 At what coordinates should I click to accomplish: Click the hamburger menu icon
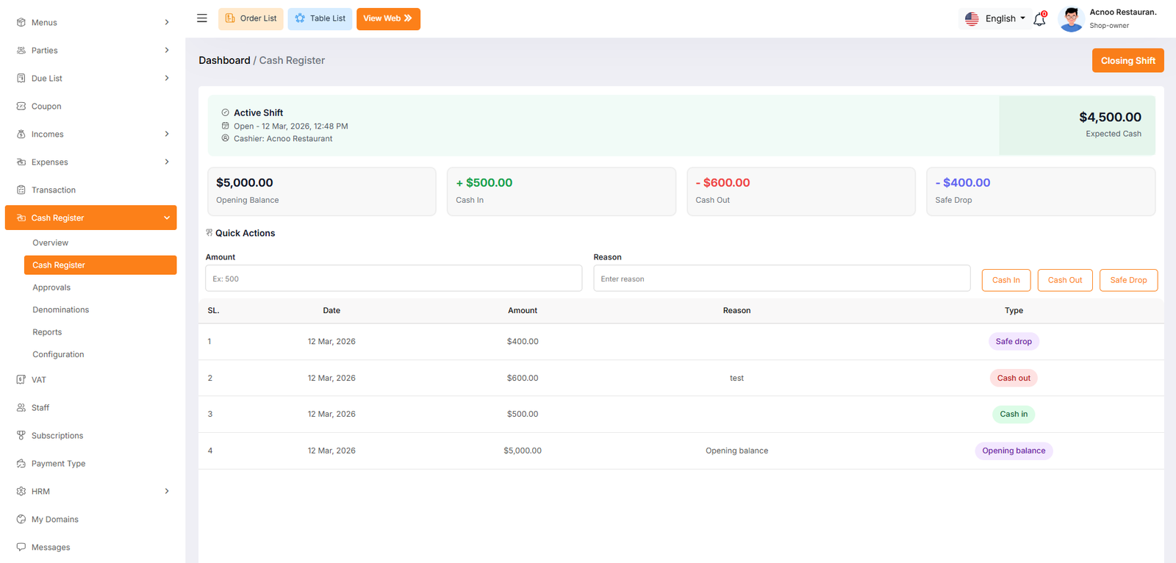pyautogui.click(x=202, y=18)
